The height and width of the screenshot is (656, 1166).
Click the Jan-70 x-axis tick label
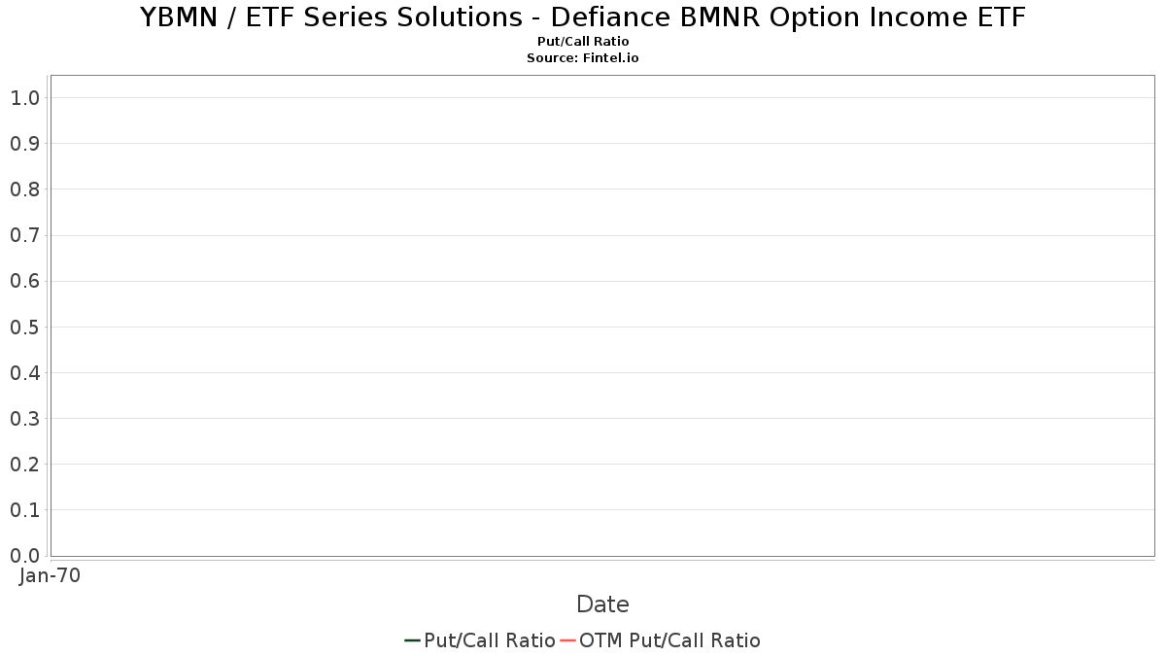[x=50, y=575]
